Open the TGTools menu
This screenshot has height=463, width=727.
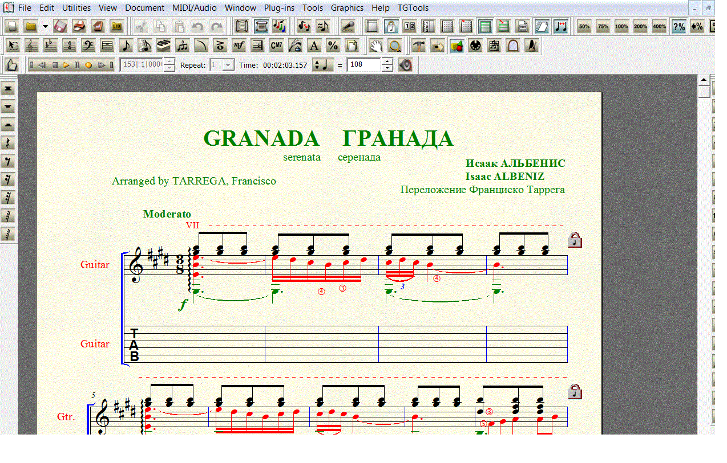tap(413, 8)
